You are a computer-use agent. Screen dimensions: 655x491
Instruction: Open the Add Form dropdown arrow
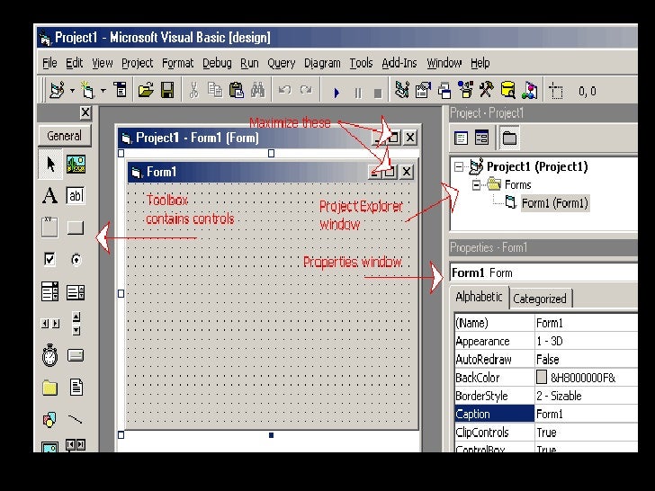coord(103,90)
